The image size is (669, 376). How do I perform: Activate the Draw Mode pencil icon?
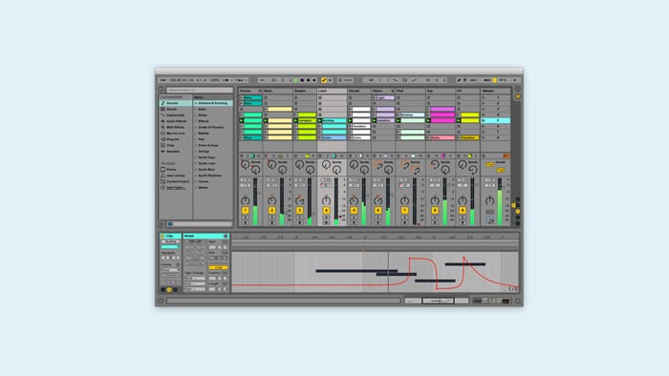click(x=459, y=80)
